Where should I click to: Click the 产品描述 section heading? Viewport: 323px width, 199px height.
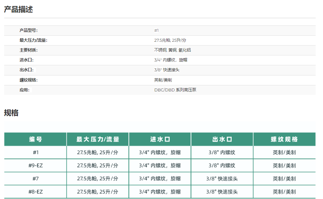click(18, 10)
